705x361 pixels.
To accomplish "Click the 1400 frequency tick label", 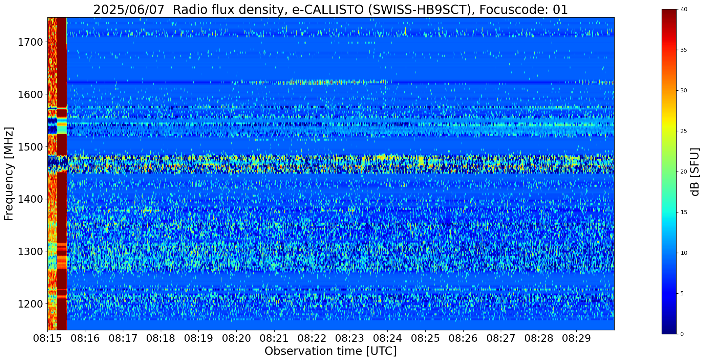I will click(30, 199).
